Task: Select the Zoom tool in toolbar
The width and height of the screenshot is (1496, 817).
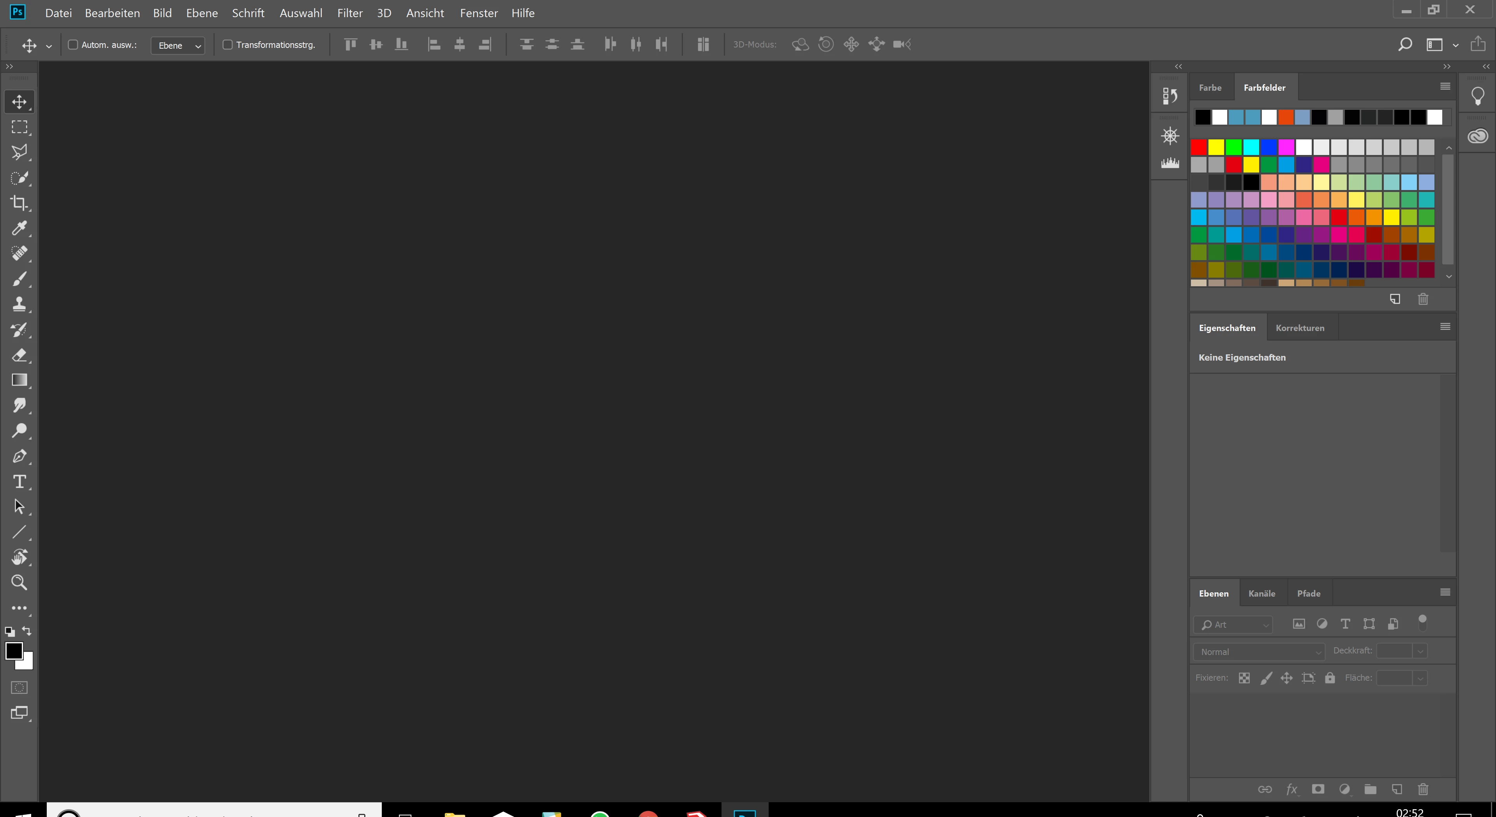Action: pyautogui.click(x=19, y=583)
